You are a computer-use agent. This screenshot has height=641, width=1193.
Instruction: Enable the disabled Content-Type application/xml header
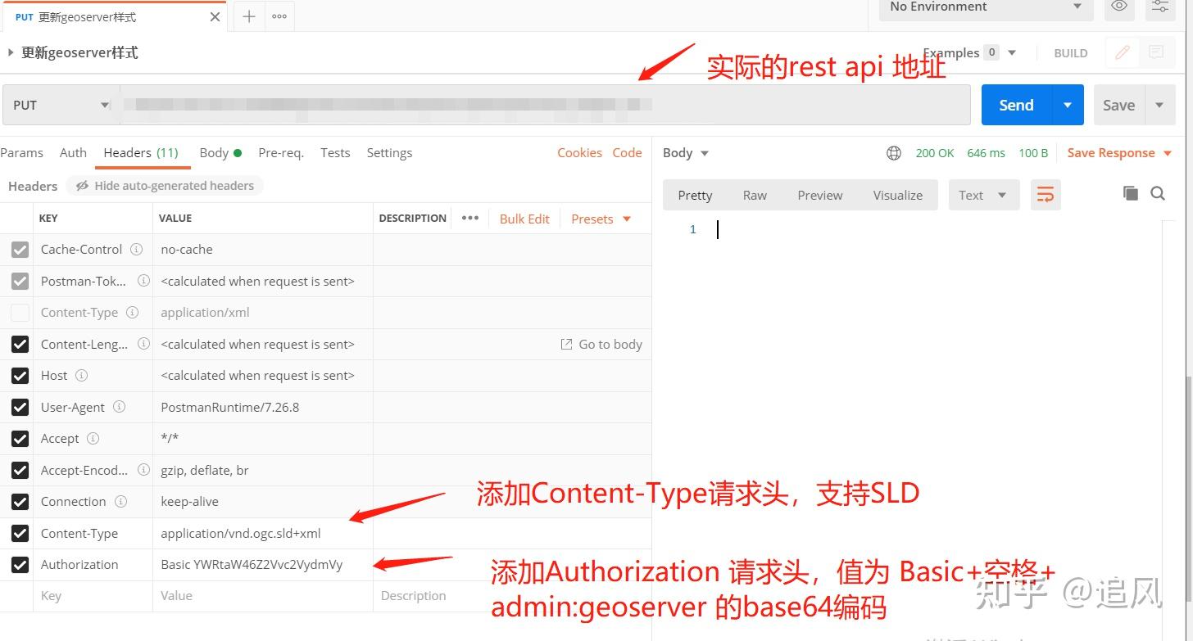(x=20, y=312)
